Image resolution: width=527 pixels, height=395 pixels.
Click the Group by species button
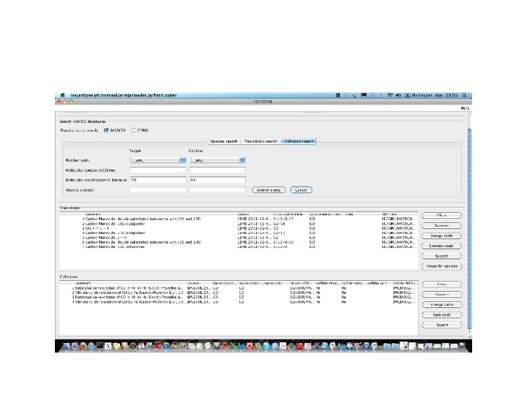coord(441,266)
